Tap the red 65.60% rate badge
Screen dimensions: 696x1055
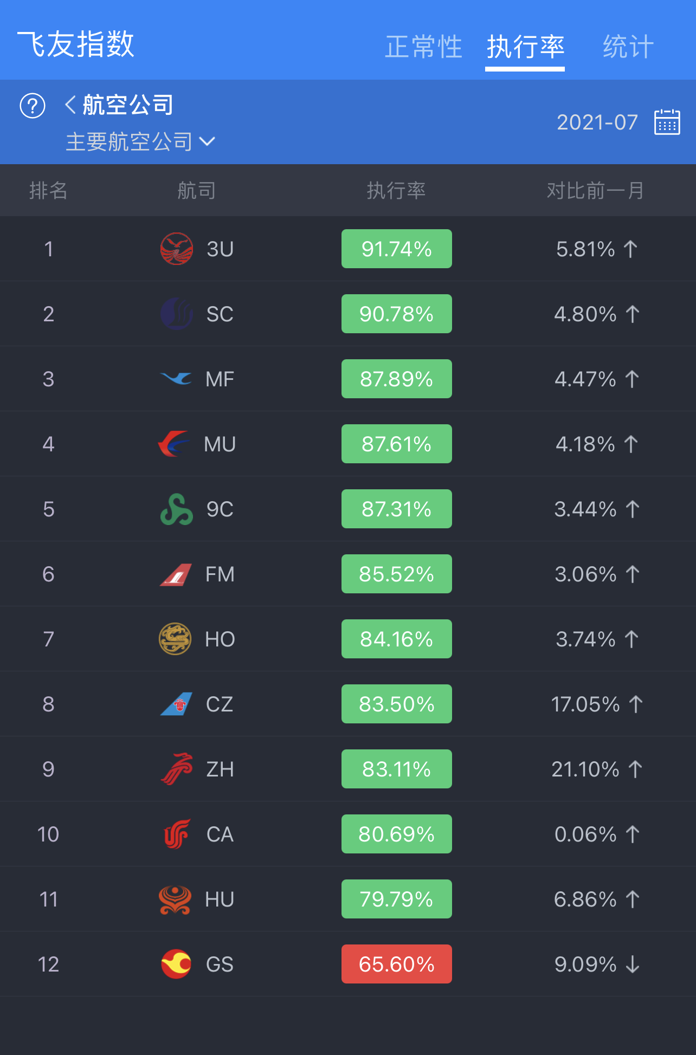point(396,964)
